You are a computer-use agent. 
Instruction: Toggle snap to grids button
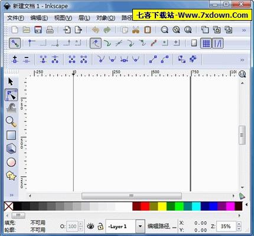206,43
